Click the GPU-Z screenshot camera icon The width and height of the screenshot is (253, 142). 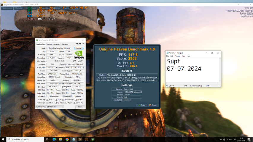coord(77,44)
